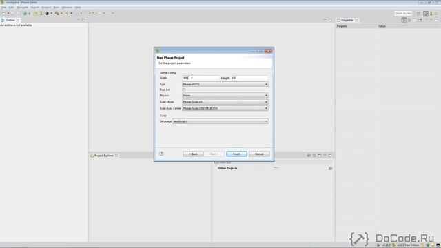Image resolution: width=441 pixels, height=248 pixels.
Task: Open the Search menu
Action: click(x=34, y=8)
